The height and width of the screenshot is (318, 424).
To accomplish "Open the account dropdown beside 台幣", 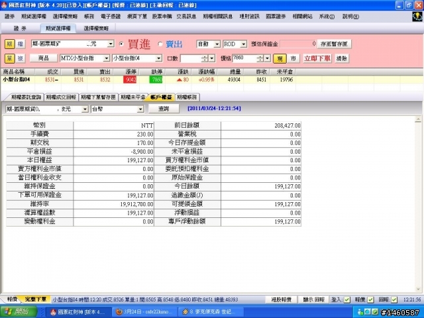I will [85, 109].
